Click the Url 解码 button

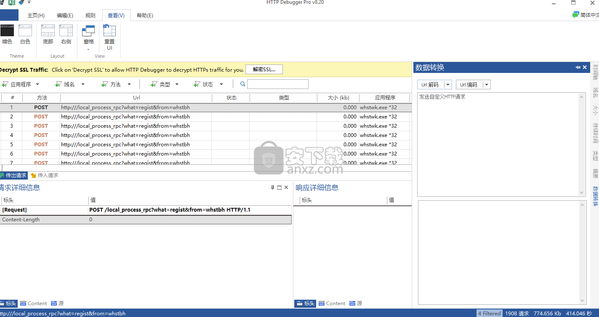coord(430,85)
